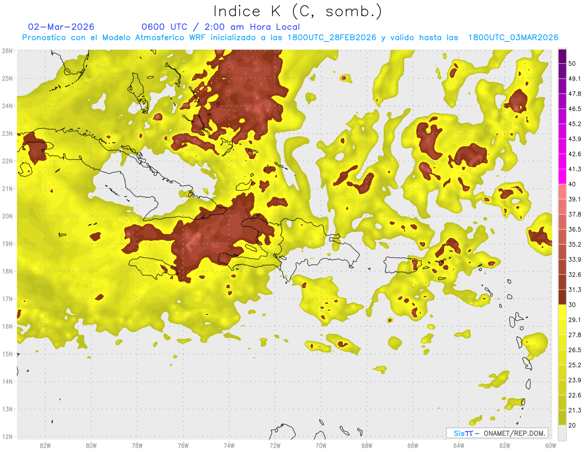Click the '31.3' color bar value
This screenshot has width=585, height=452.
pyautogui.click(x=574, y=290)
